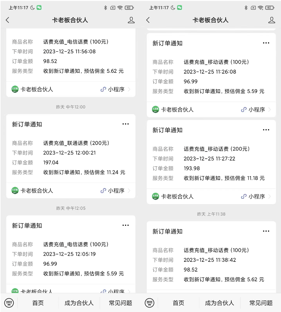Open the 小程序 link under the 11:26:08 order
Screen dimensions: 281x312
pos(256,109)
